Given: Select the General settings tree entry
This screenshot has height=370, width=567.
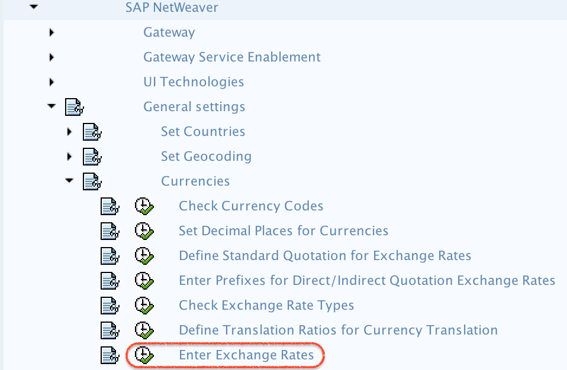Looking at the screenshot, I should (194, 106).
